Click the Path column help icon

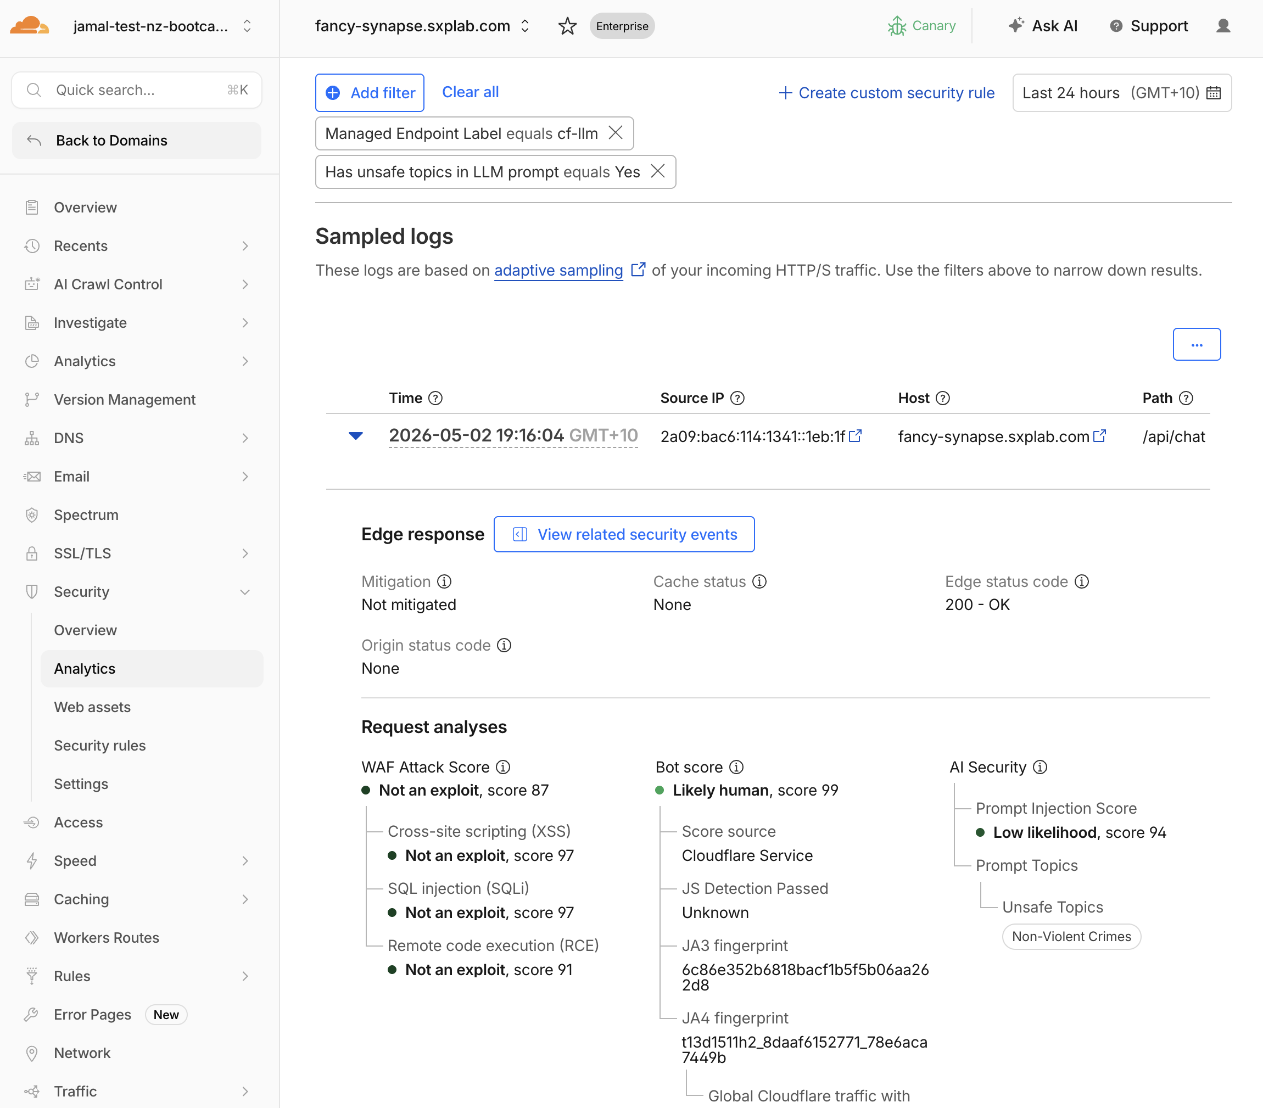tap(1186, 398)
